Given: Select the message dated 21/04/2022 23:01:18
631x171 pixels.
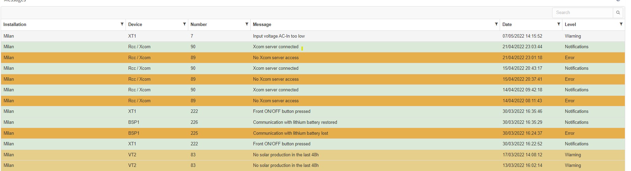Looking at the screenshot, I should (x=522, y=58).
